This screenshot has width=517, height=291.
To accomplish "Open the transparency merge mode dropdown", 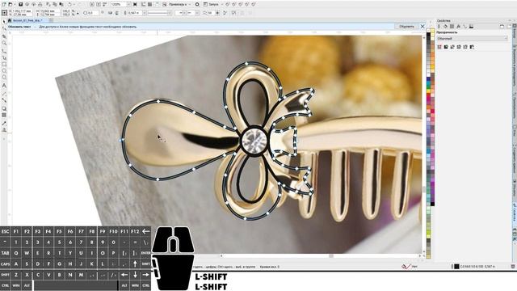I will tap(472, 38).
